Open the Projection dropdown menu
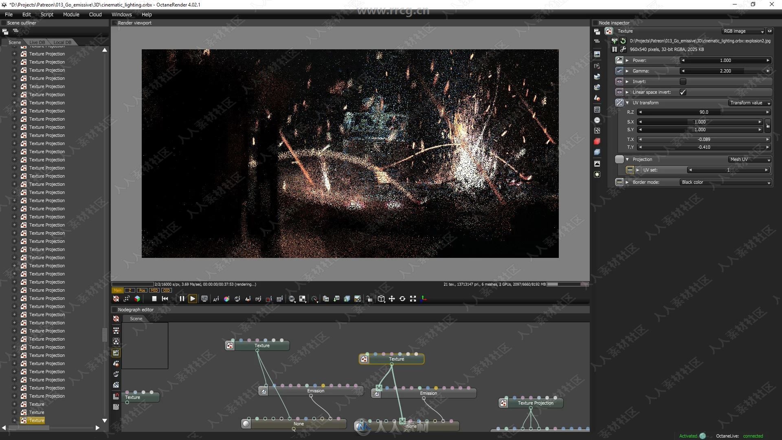Screen dimensions: 782x440 [x=747, y=159]
